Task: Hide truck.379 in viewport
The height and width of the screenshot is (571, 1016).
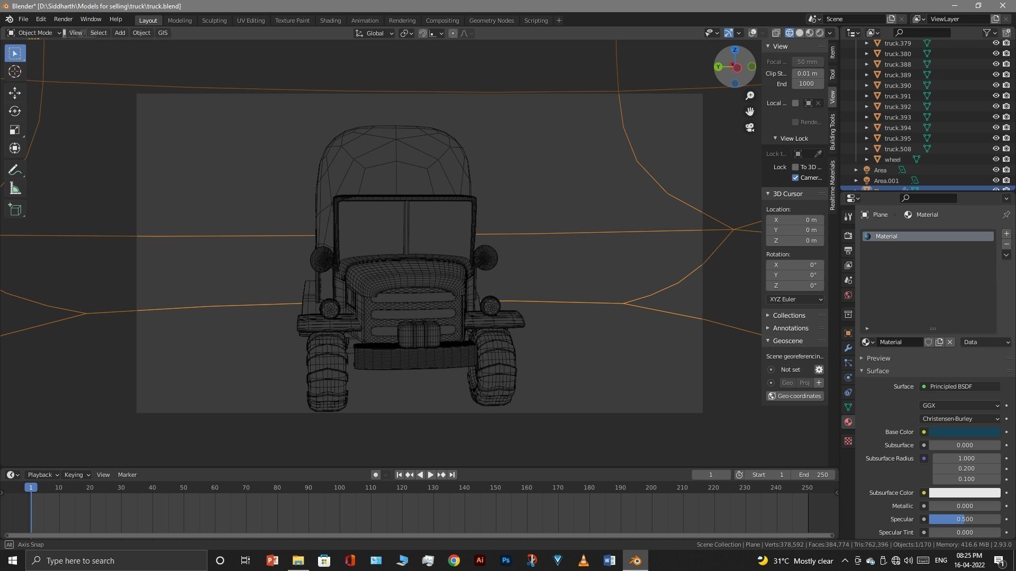Action: pyautogui.click(x=995, y=43)
